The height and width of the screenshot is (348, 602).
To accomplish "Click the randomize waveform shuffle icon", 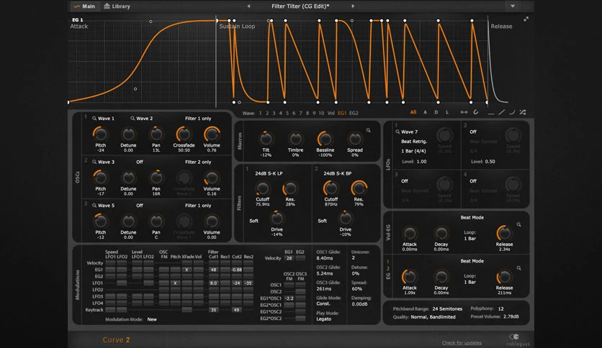I will tap(523, 112).
